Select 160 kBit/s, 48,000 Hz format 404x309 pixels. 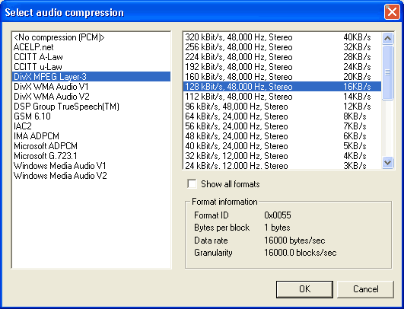coord(282,77)
